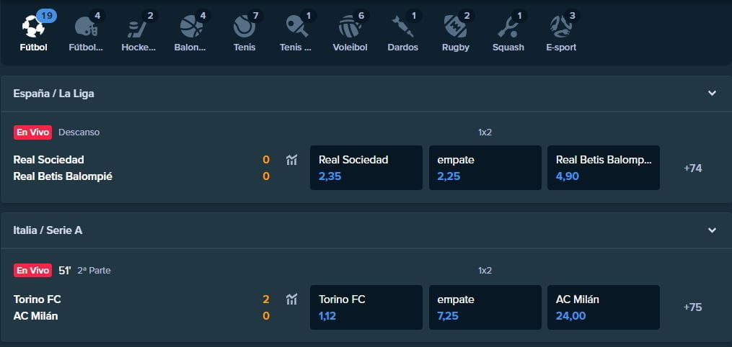
Task: Choose the ice hockey sport icon
Action: click(x=138, y=27)
